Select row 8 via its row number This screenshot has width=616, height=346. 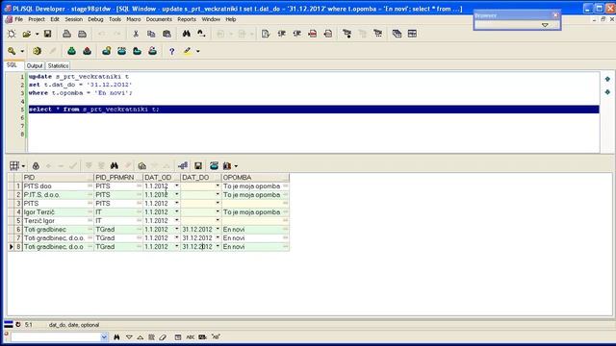(x=18, y=247)
